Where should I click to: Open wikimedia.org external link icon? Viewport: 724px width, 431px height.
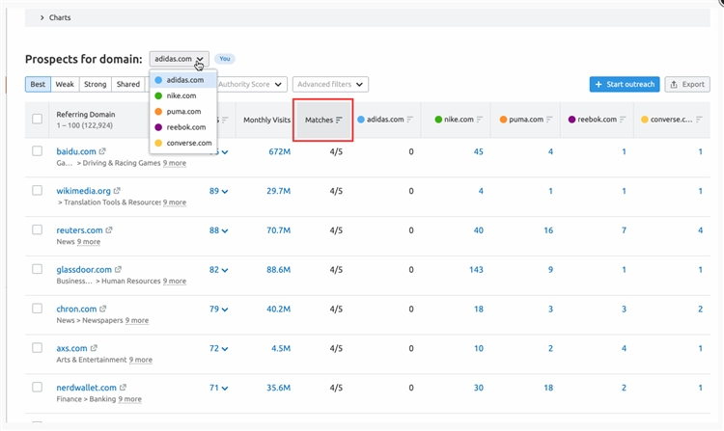(x=117, y=190)
